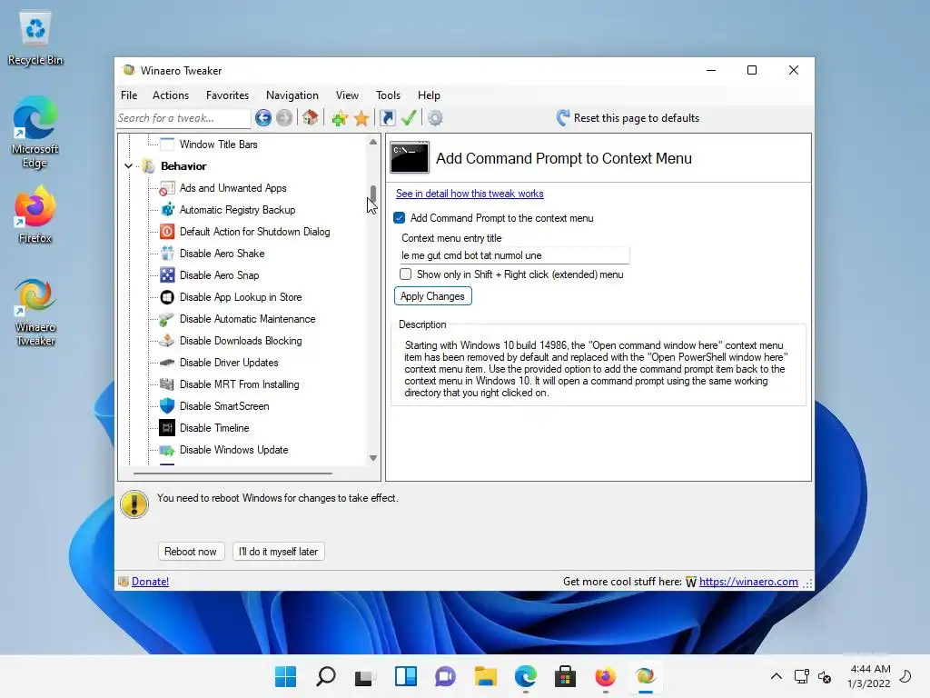Open See in detail how this tweak works
930x698 pixels.
pyautogui.click(x=470, y=194)
